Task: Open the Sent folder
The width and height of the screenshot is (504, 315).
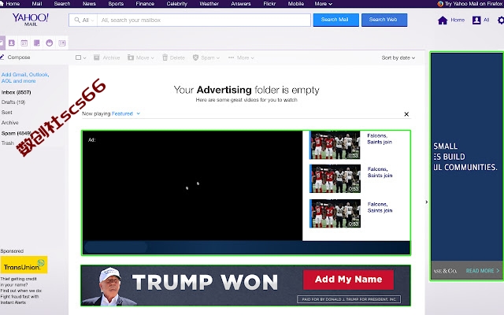Action: click(7, 113)
